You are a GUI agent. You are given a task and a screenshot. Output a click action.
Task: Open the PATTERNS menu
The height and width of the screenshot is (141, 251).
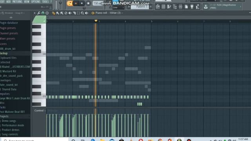pos(17,2)
